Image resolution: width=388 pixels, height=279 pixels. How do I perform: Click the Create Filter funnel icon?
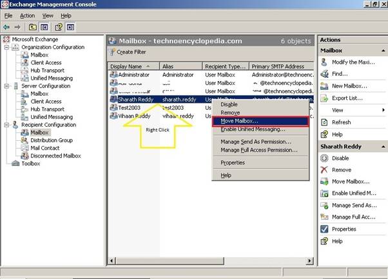click(112, 52)
